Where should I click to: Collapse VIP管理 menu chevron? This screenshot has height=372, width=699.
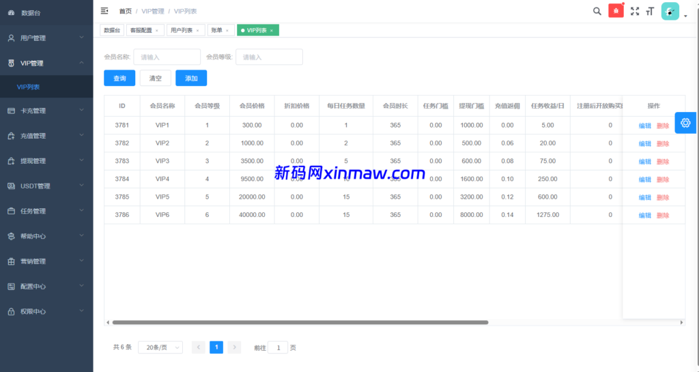82,63
